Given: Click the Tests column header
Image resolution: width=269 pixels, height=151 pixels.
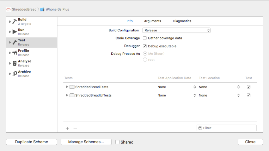Looking at the screenshot, I should pos(68,78).
